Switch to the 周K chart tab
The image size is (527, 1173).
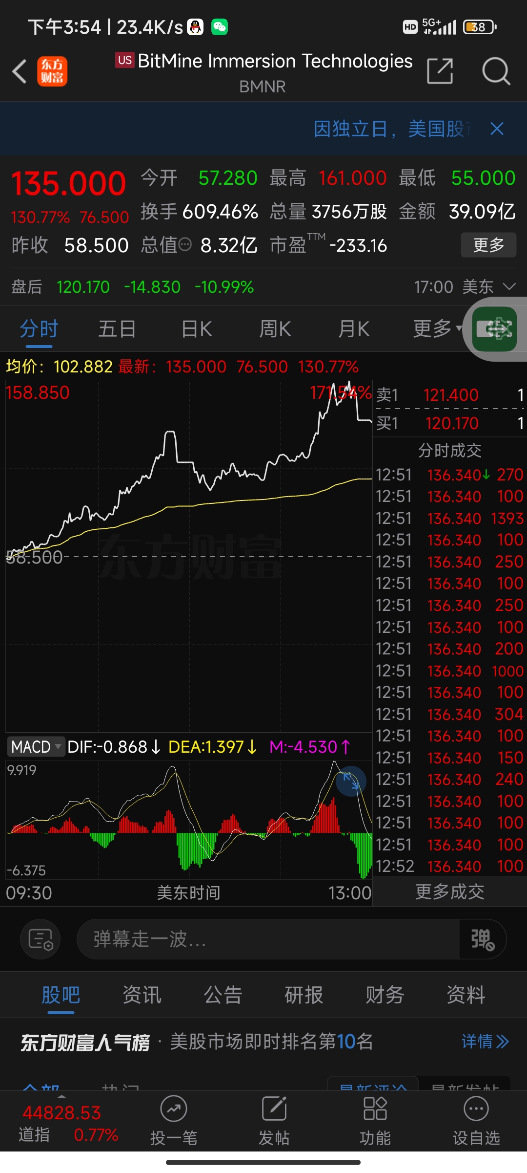click(x=275, y=329)
